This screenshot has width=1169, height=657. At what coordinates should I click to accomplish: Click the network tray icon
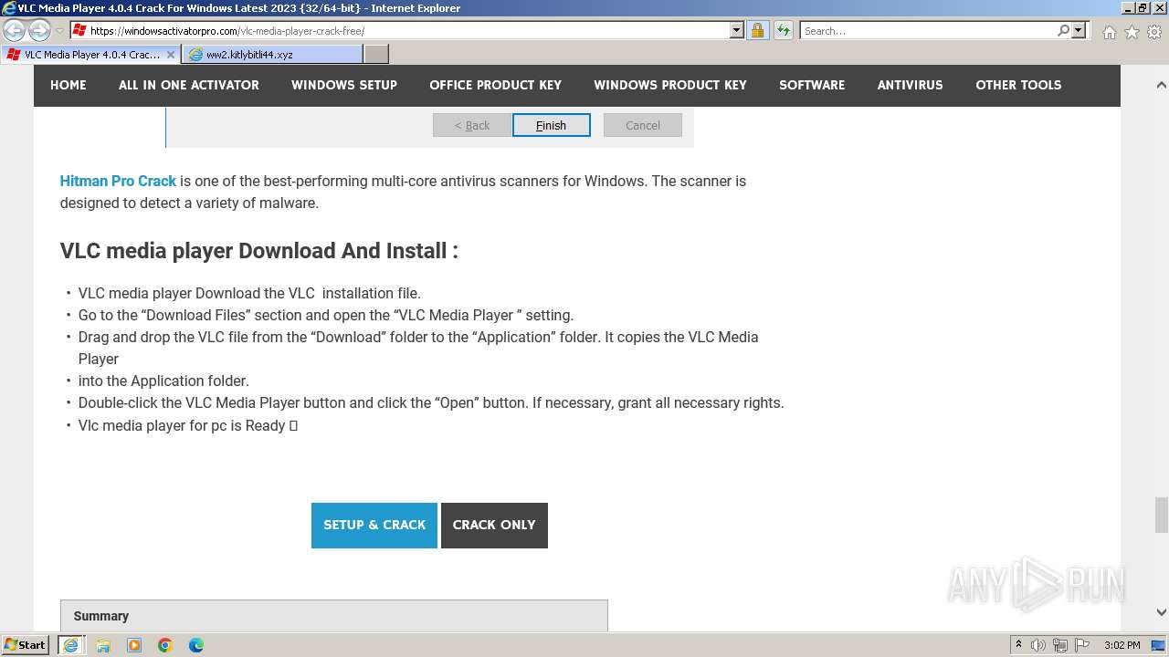coord(1060,645)
